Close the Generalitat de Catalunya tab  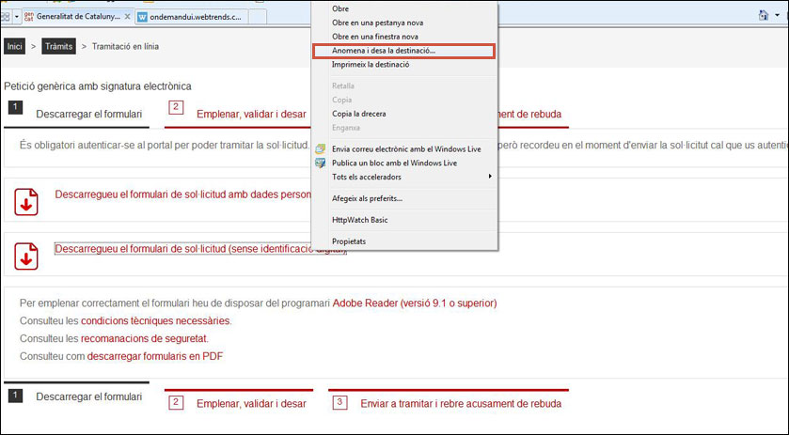(127, 17)
